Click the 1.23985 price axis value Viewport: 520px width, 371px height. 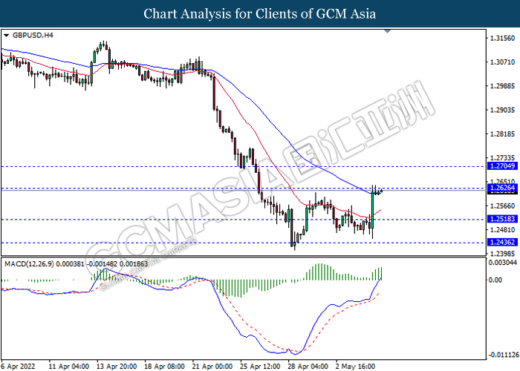(502, 254)
